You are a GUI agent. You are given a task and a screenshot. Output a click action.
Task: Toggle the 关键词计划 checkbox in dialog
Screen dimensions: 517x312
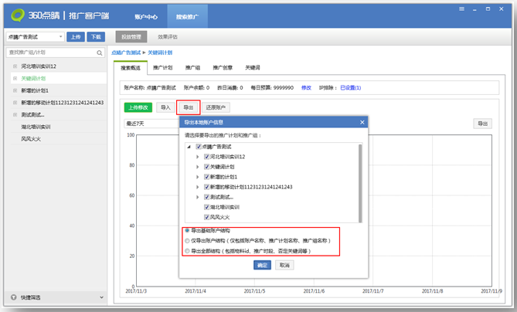207,167
